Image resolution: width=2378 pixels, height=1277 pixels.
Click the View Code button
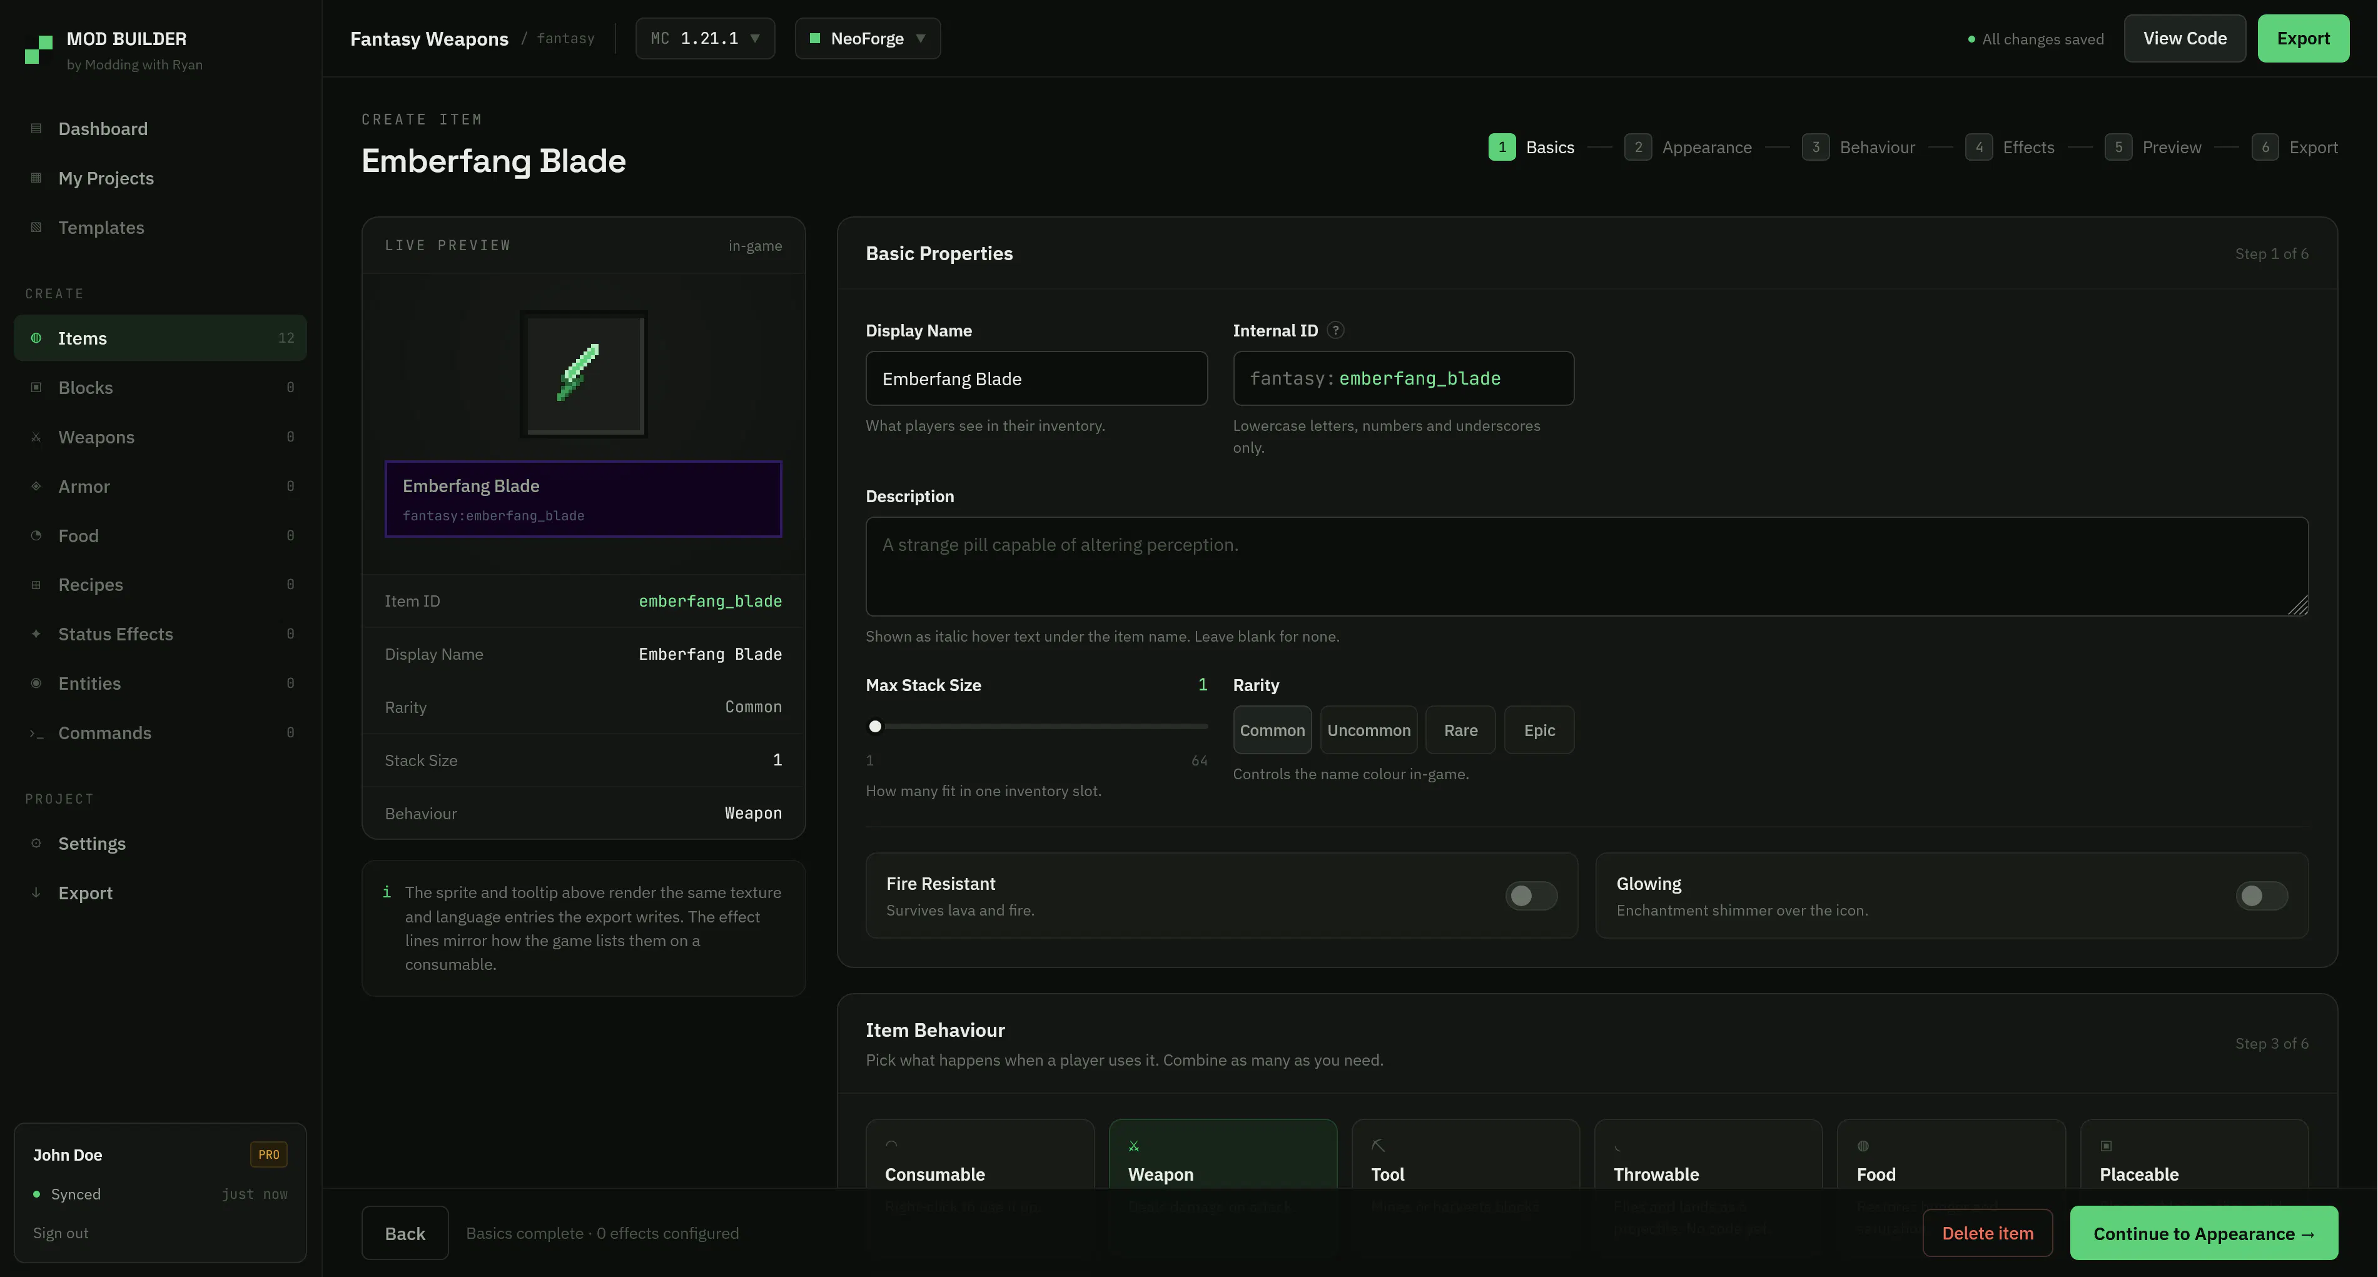click(2184, 38)
